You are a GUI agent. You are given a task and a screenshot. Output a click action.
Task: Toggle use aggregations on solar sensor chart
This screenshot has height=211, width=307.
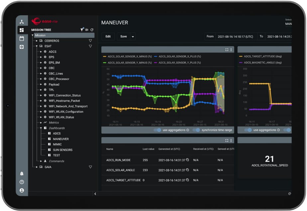[157, 130]
